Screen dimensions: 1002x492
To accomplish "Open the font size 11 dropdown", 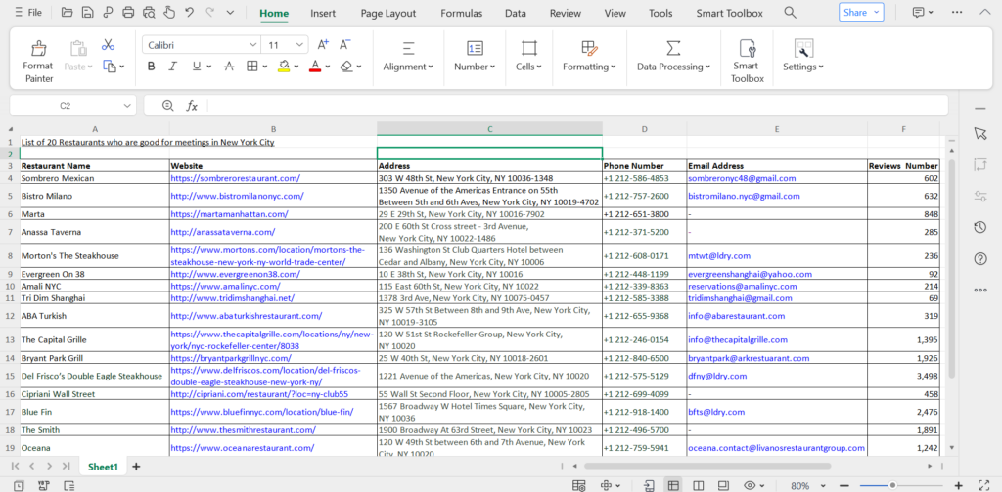I will [x=299, y=45].
